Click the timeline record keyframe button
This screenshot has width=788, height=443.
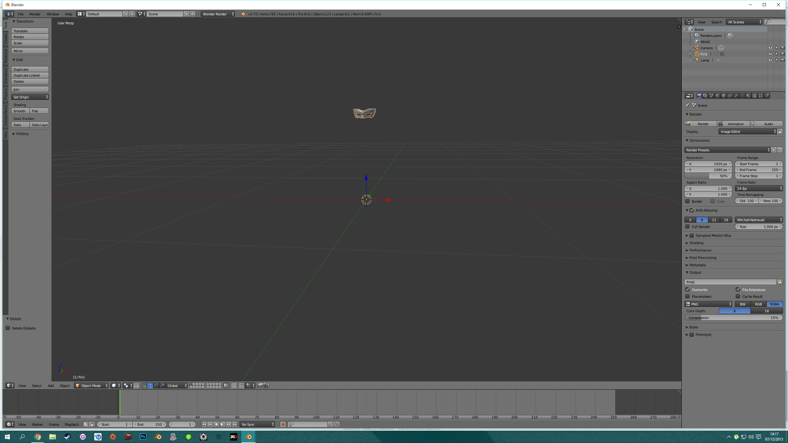(283, 424)
